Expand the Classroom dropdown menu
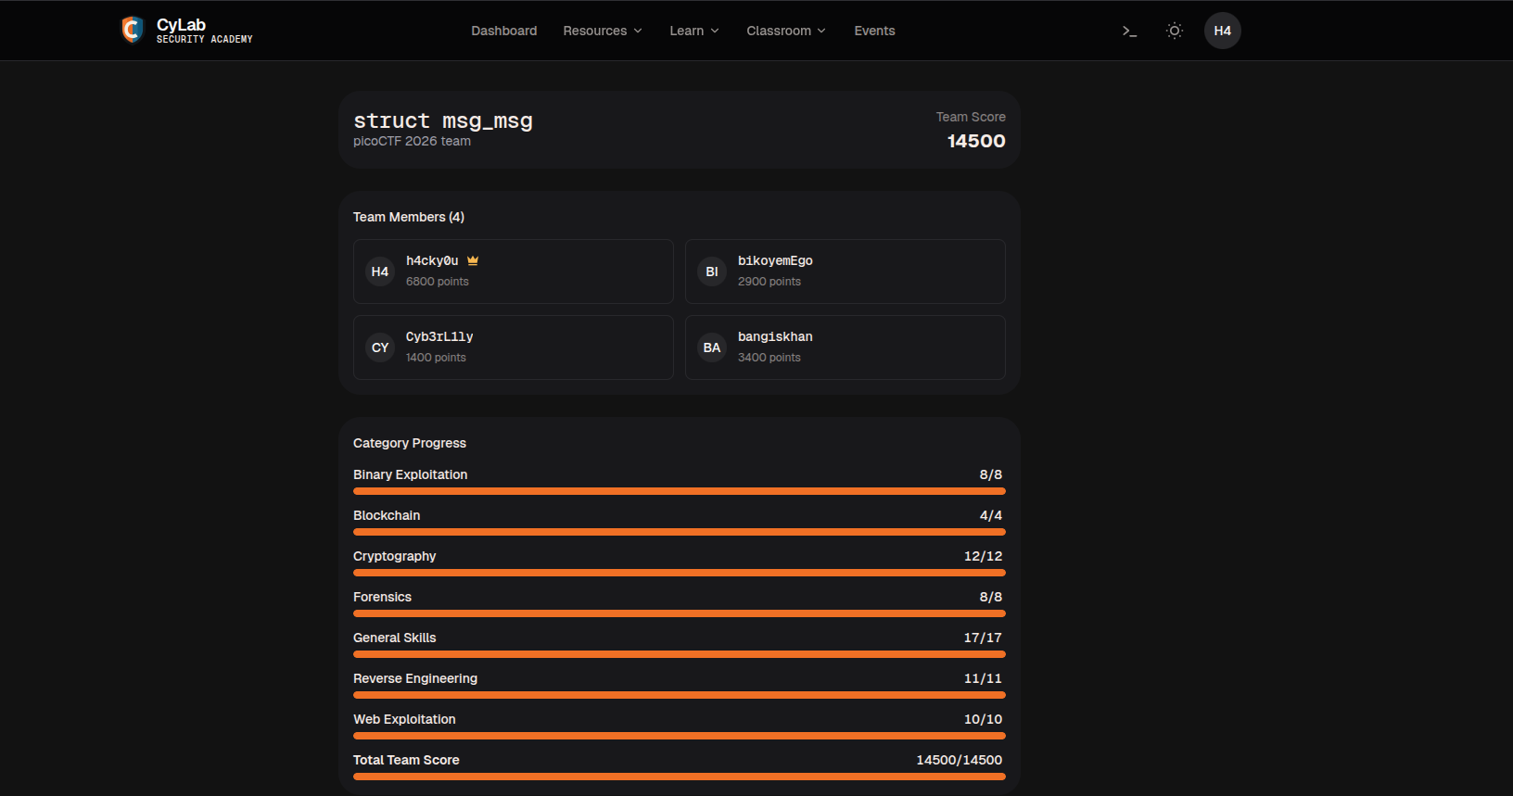The width and height of the screenshot is (1513, 796). pos(786,31)
